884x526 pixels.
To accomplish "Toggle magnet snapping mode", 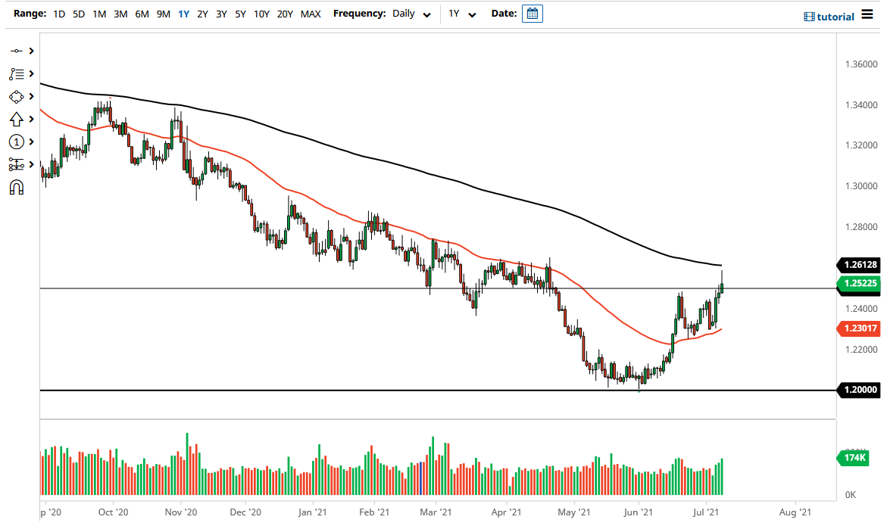I will click(x=17, y=187).
